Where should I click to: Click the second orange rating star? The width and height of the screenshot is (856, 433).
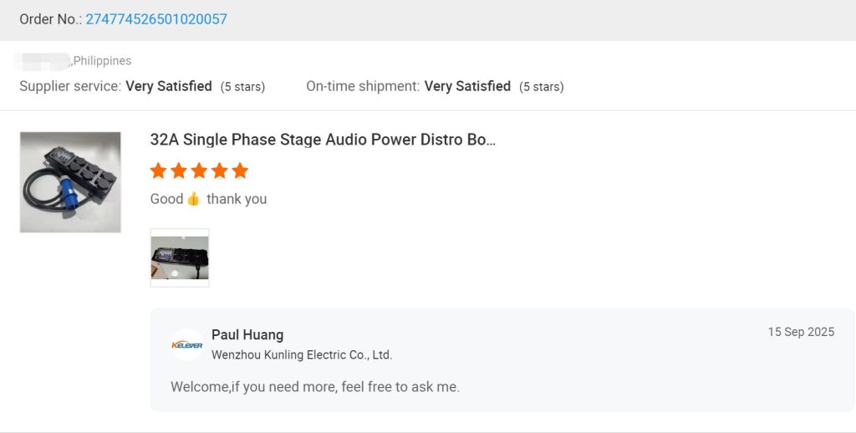coord(179,171)
